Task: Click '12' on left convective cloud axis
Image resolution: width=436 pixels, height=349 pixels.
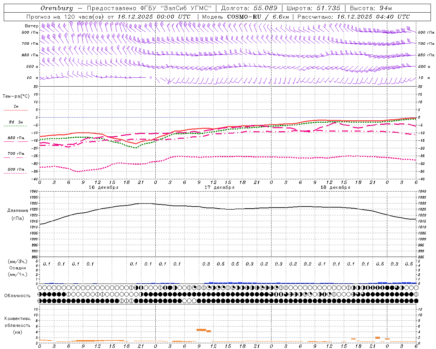Action: pyautogui.click(x=36, y=309)
